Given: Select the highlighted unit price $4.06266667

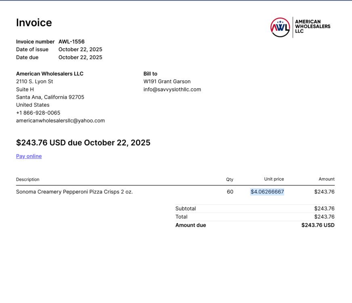Looking at the screenshot, I should [x=267, y=192].
